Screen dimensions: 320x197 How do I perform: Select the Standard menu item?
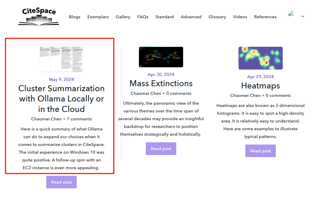(164, 17)
